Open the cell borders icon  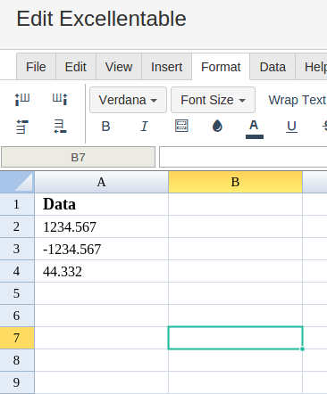[x=181, y=126]
